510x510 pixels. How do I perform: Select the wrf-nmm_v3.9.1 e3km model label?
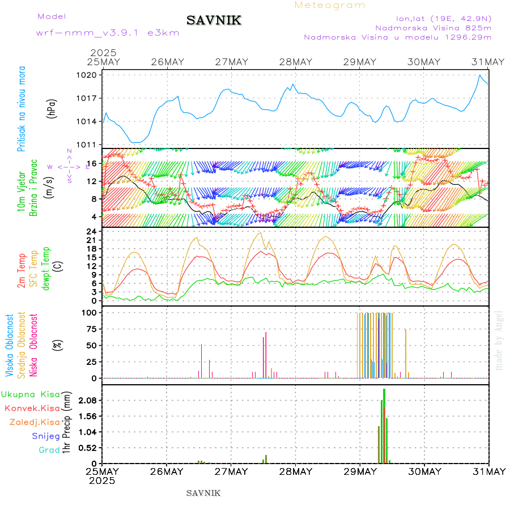tap(108, 33)
